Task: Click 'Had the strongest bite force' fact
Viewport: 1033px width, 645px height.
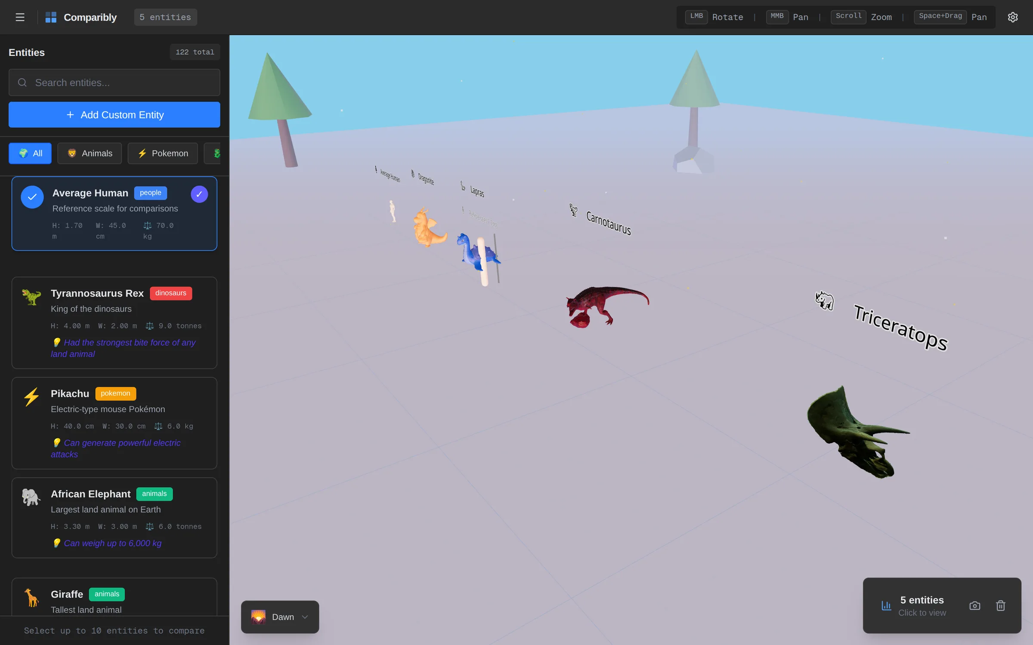Action: (123, 348)
